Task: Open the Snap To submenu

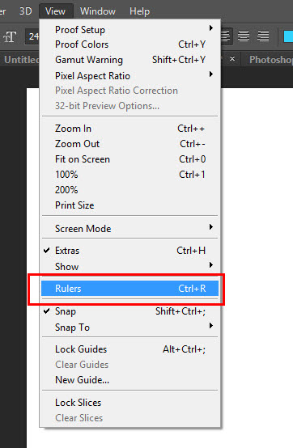Action: (130, 328)
